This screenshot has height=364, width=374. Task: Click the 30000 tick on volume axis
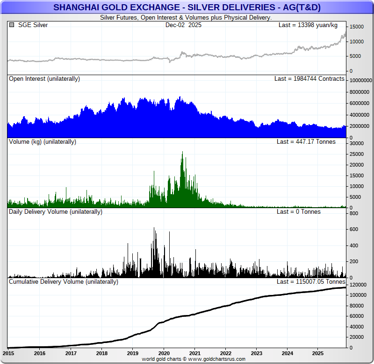click(357, 144)
